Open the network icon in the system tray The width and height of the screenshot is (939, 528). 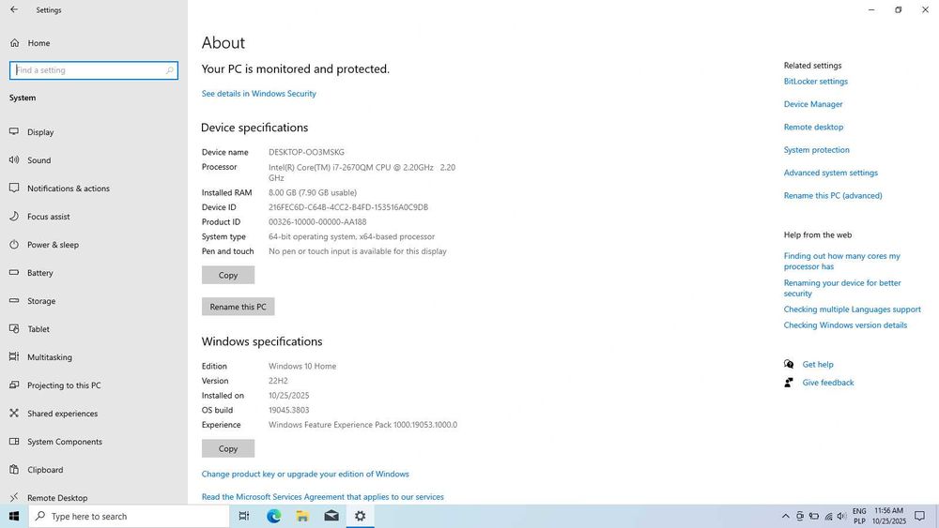point(828,516)
